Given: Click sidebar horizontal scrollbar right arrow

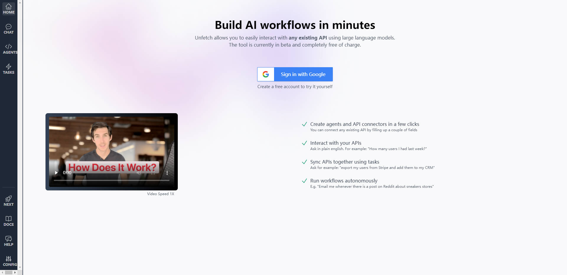Looking at the screenshot, I should [x=15, y=273].
